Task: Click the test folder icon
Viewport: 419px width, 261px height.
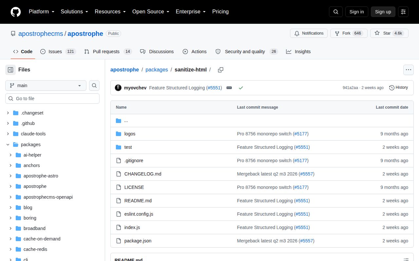Action: pyautogui.click(x=118, y=147)
